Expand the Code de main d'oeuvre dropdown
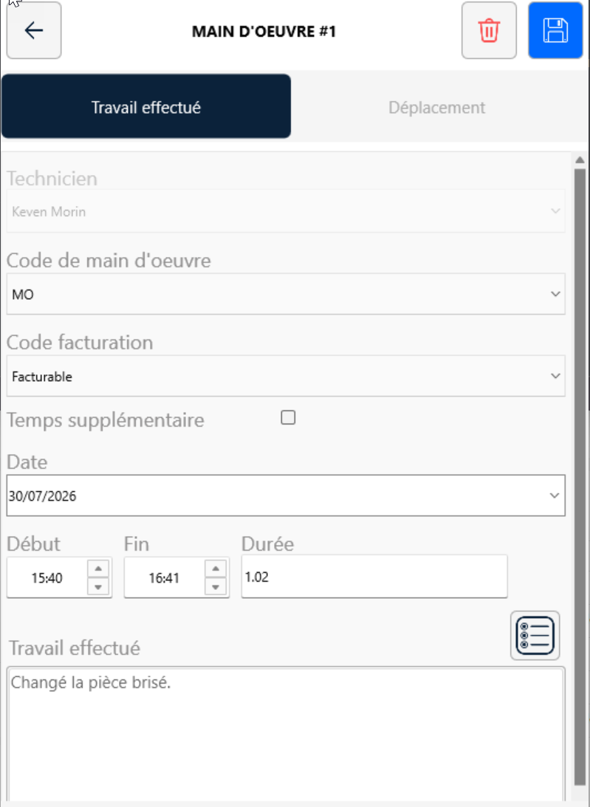Image resolution: width=590 pixels, height=807 pixels. click(286, 294)
